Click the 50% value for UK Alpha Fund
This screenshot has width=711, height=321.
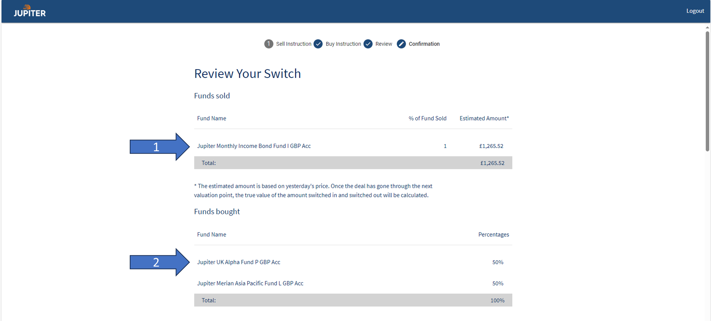(x=498, y=262)
